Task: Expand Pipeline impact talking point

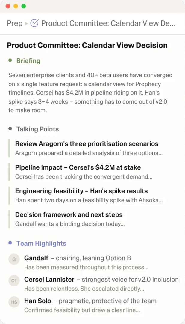Action: (78, 167)
